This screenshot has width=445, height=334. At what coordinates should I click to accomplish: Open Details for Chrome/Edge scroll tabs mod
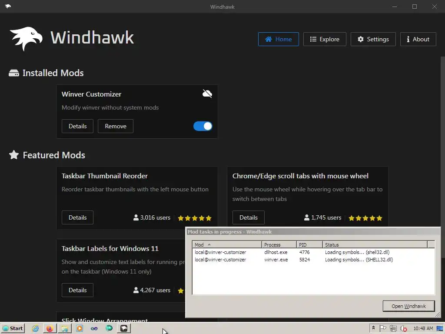(248, 217)
